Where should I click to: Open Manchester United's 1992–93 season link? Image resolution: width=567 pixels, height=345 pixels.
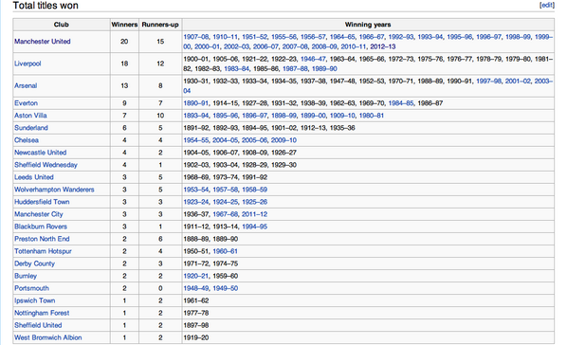pos(401,37)
